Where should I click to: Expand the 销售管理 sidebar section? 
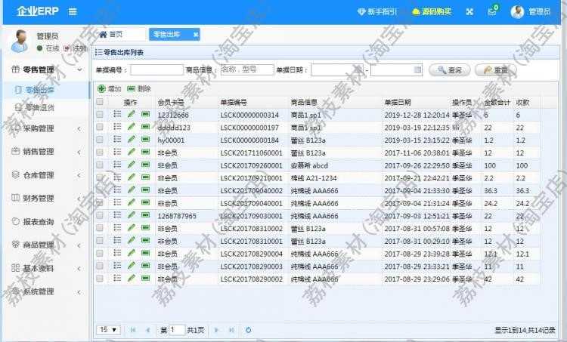[46, 152]
